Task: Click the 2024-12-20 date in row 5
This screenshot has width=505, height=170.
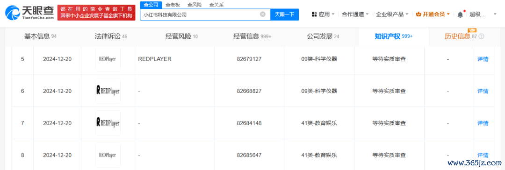Action: 58,59
